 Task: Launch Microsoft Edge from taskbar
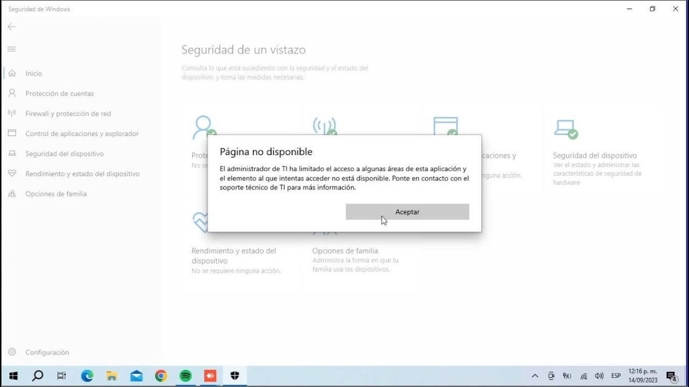(87, 376)
